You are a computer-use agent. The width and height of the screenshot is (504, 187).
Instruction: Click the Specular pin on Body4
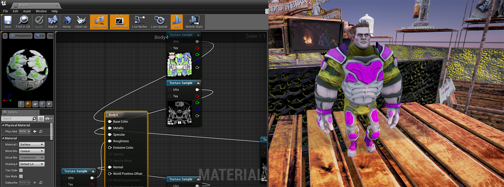click(x=110, y=134)
